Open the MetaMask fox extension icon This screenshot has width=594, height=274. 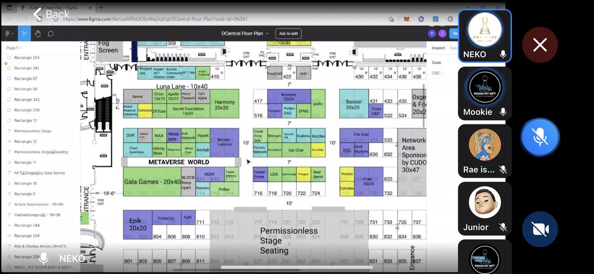point(406,19)
